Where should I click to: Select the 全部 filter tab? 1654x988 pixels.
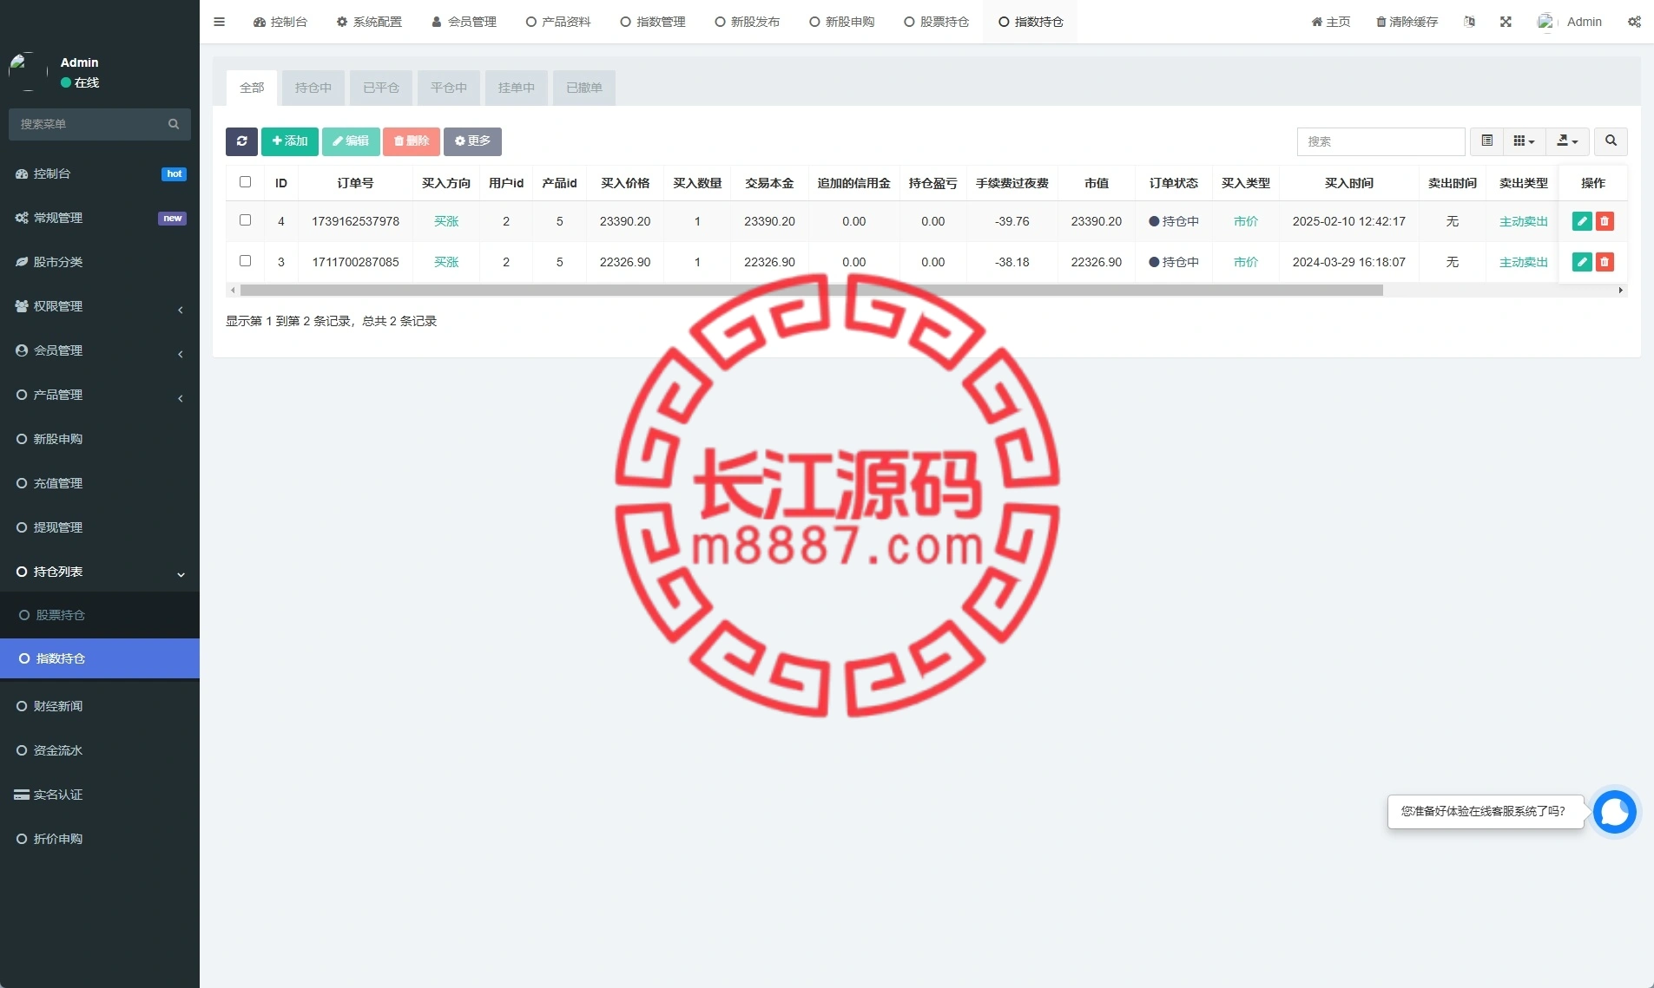click(252, 88)
